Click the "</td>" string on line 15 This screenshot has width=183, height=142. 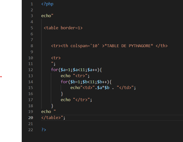(x=125, y=88)
